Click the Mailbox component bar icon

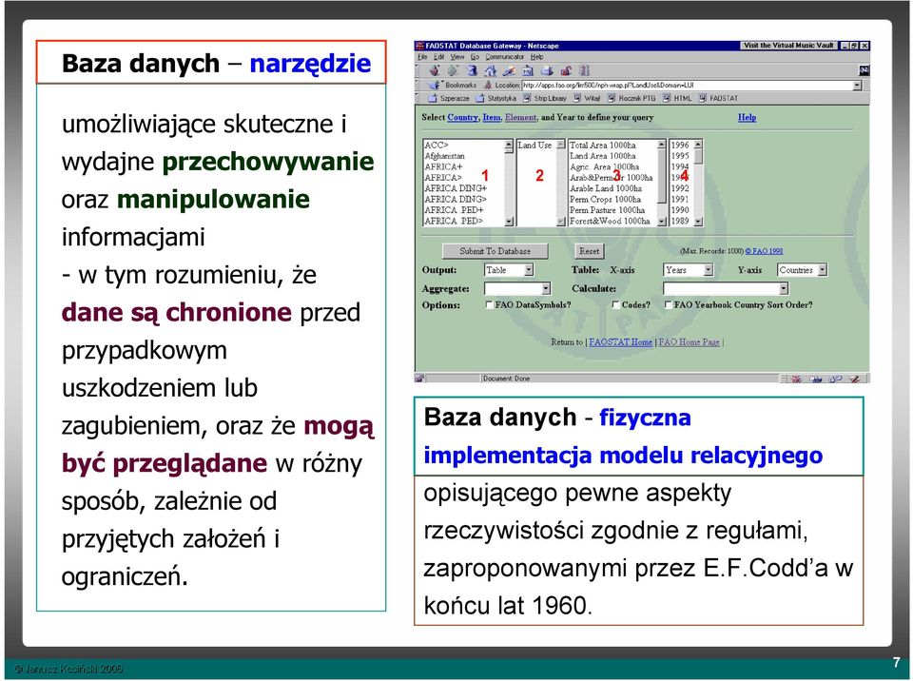point(816,379)
